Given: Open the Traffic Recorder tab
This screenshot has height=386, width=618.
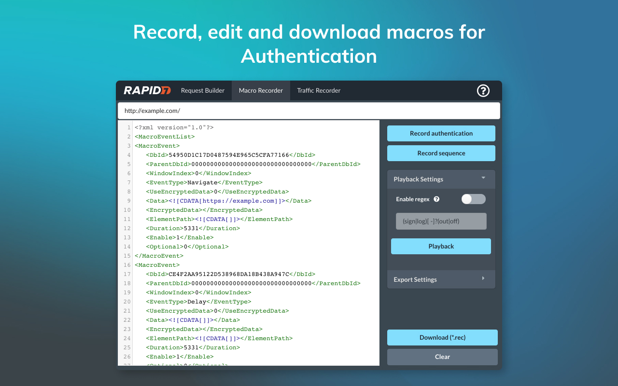Looking at the screenshot, I should pos(319,91).
